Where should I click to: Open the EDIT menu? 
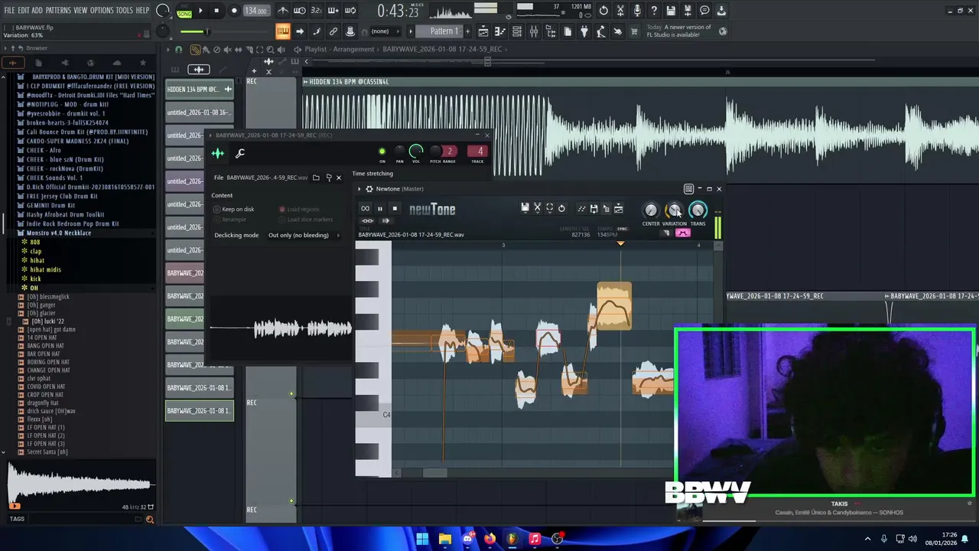(24, 10)
